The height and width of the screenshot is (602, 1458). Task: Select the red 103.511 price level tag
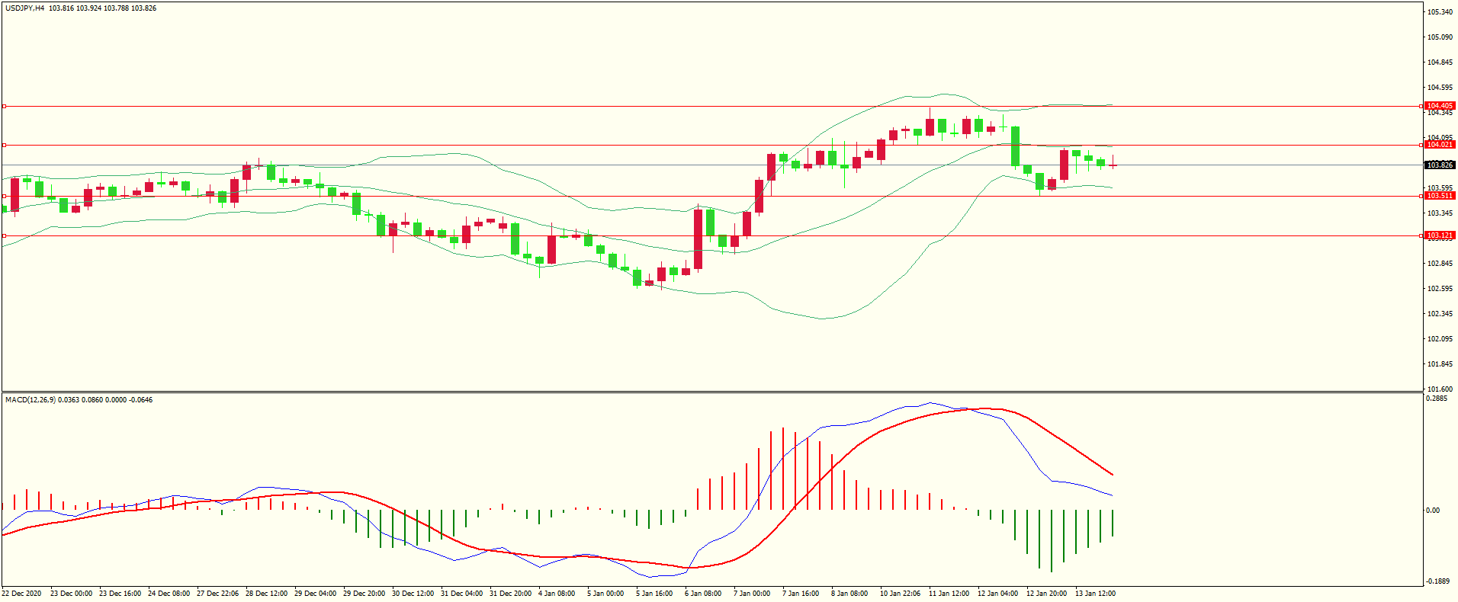click(1440, 196)
